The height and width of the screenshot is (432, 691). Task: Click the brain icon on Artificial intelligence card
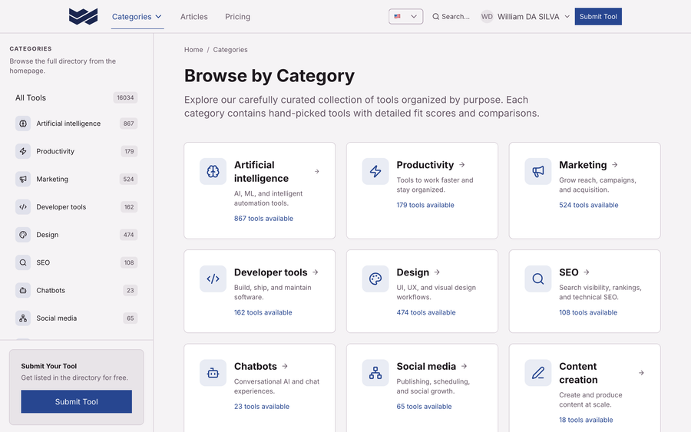click(213, 171)
